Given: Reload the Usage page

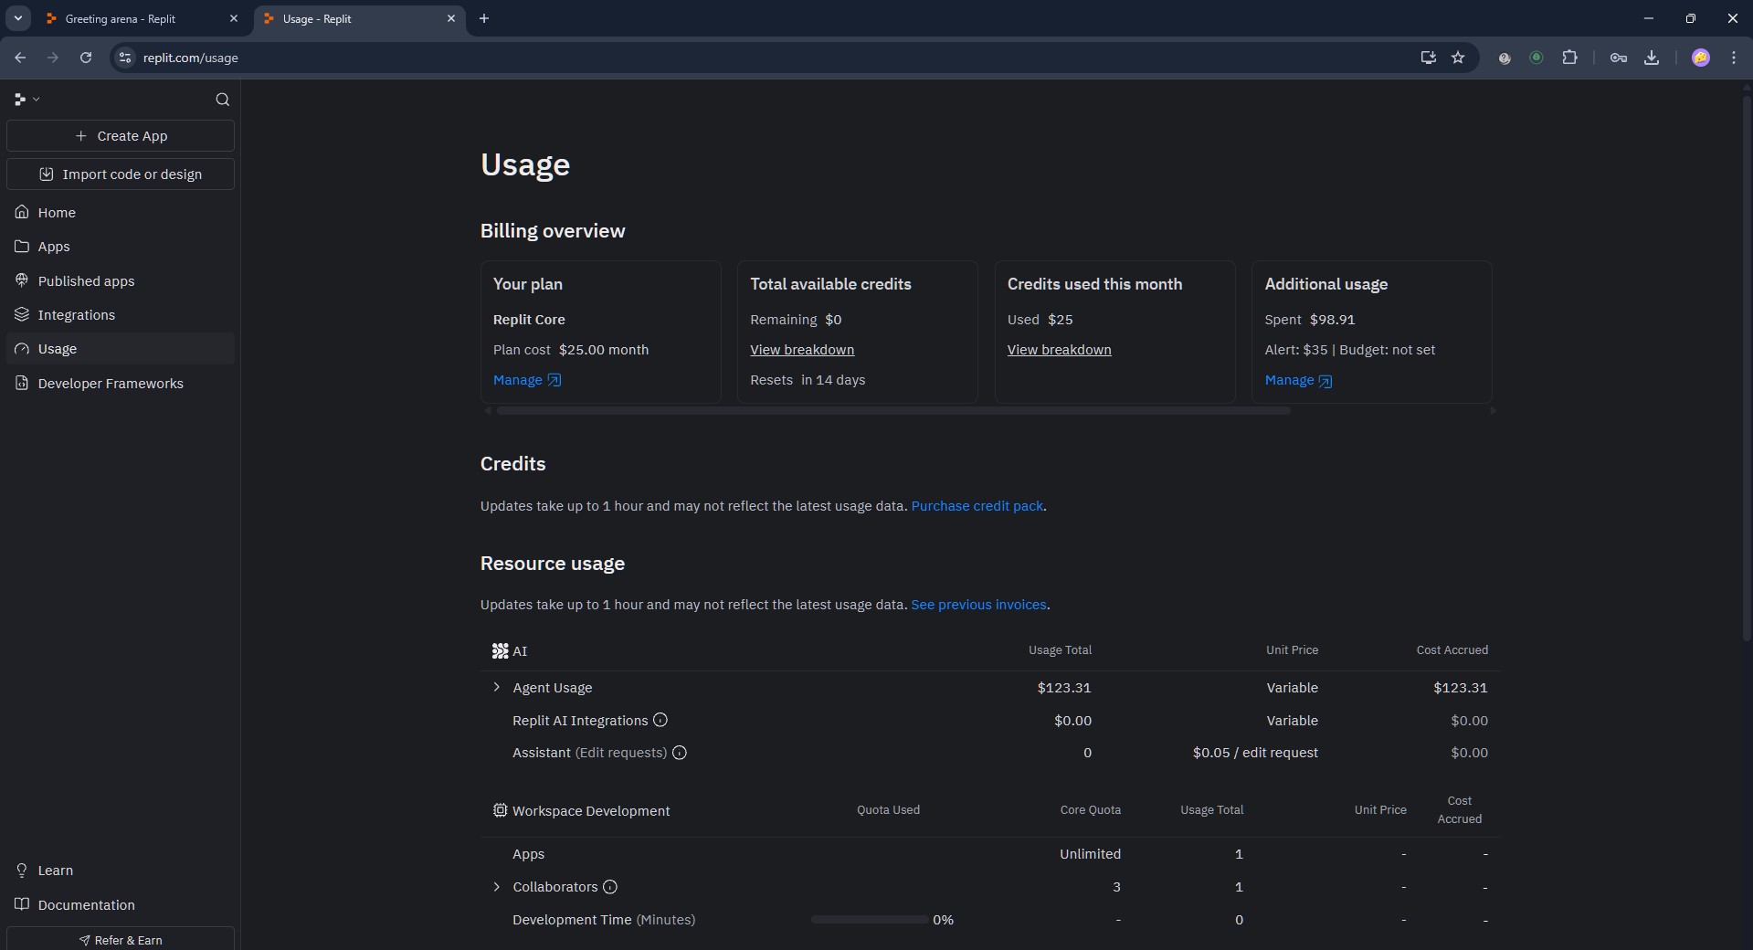Looking at the screenshot, I should (x=86, y=58).
